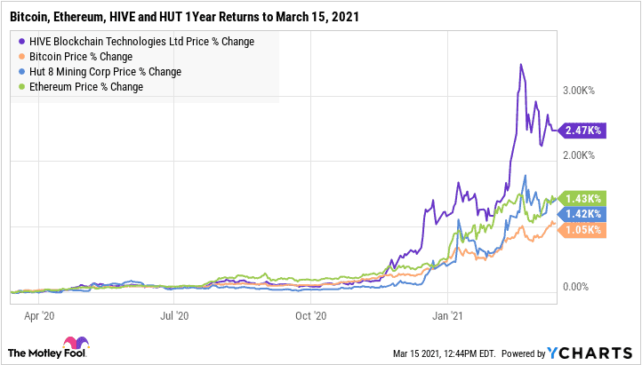
Task: Click the green Ethereum legend dot
Action: (21, 87)
